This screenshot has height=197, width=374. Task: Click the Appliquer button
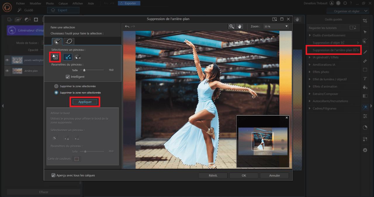(x=85, y=102)
